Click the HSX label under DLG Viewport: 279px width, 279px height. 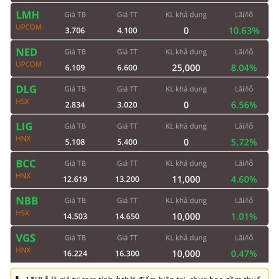tap(22, 101)
